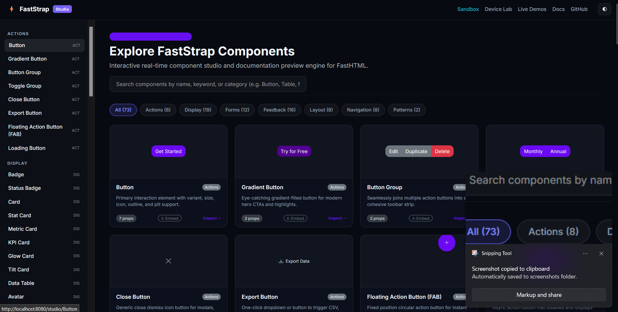Click Inspect link on Button card
This screenshot has width=618, height=312.
point(212,219)
